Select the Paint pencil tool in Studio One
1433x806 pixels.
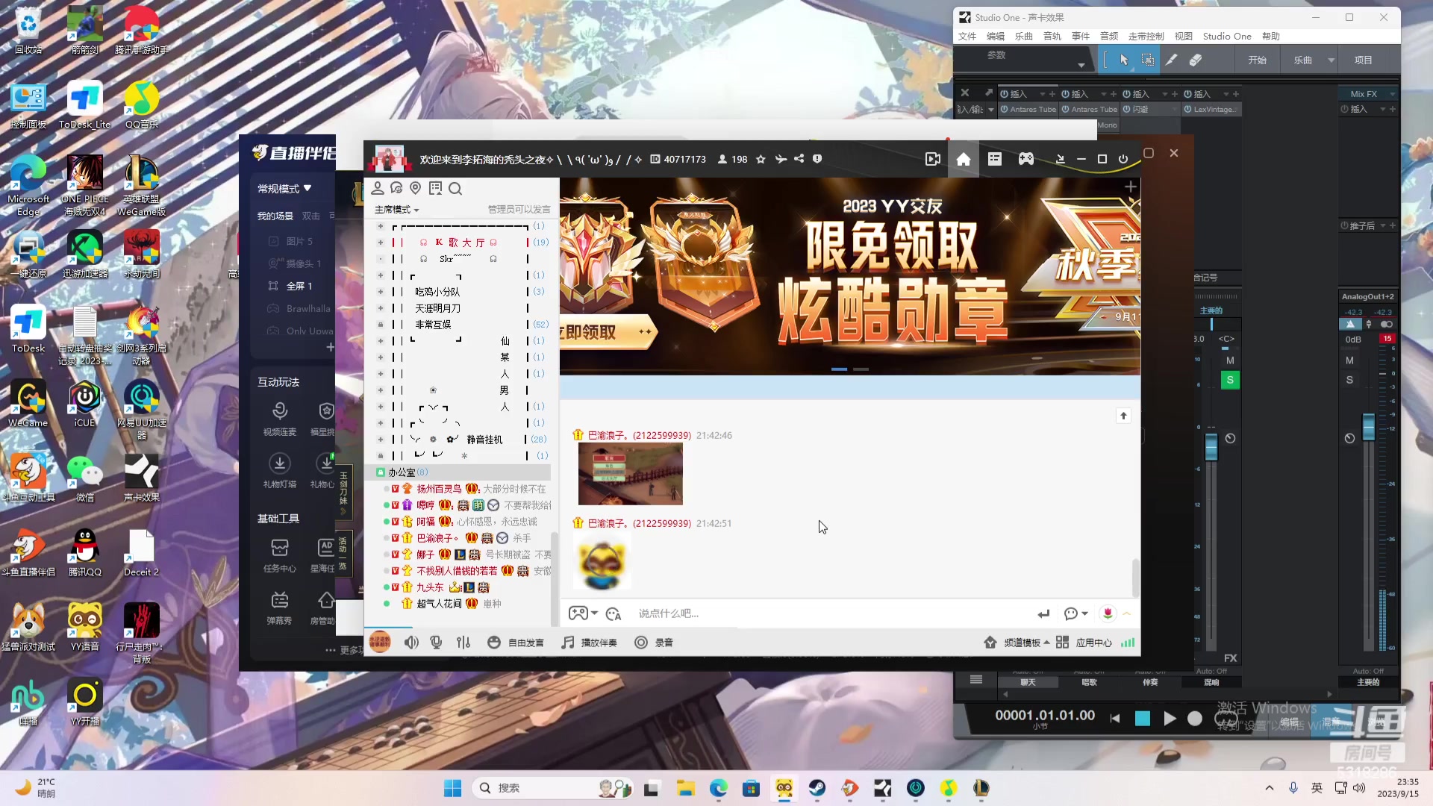coord(1172,60)
